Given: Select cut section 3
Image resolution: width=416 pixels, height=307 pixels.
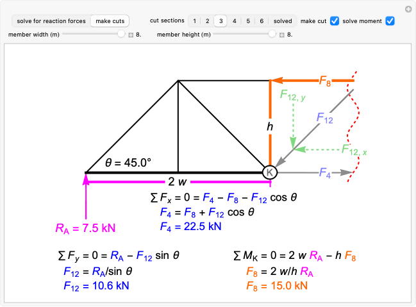Looking at the screenshot, I should 220,21.
